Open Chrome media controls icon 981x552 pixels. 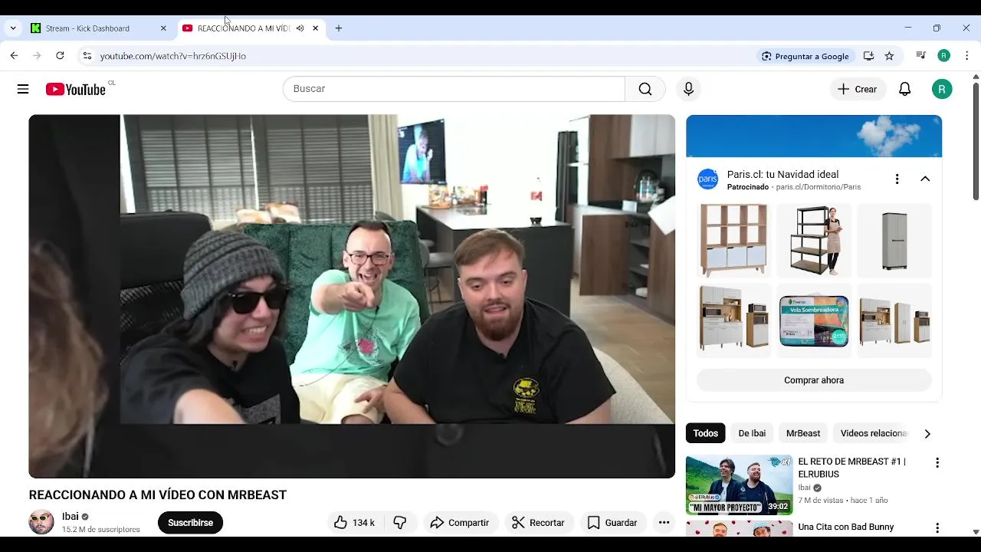[920, 56]
